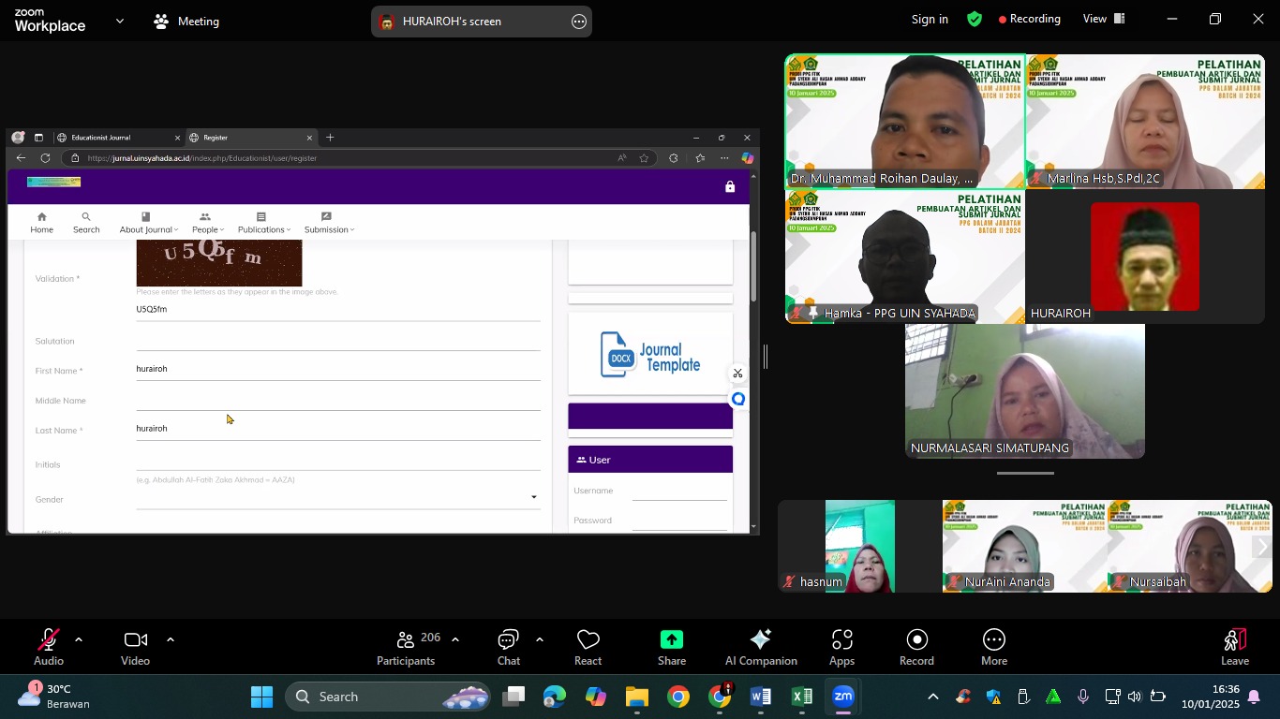Select hasnum video thumbnail

click(x=860, y=547)
